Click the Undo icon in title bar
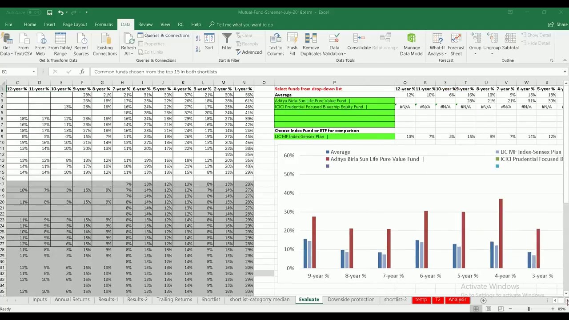569x320 pixels. [61, 12]
